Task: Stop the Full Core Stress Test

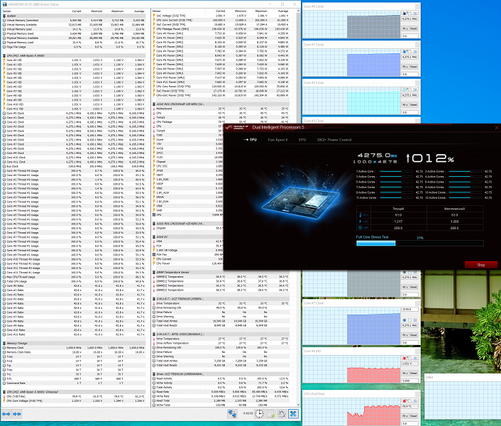Action: tap(481, 265)
